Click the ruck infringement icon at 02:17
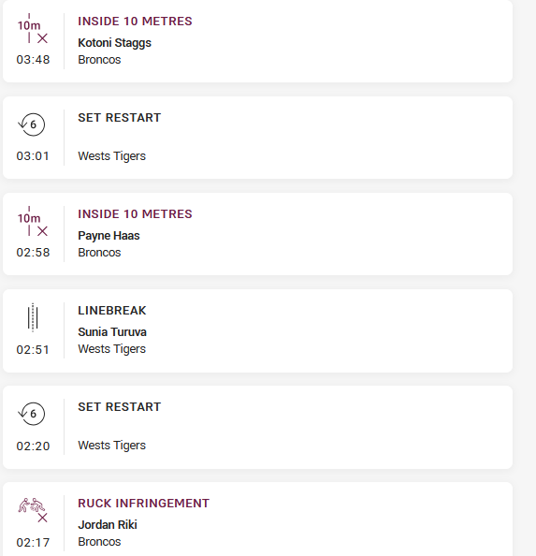 (x=33, y=510)
